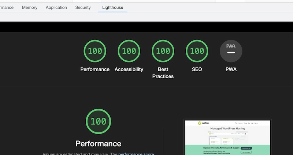Viewport: 293px width, 155px height.
Task: Click the wetopi logo in page preview
Action: pyautogui.click(x=203, y=123)
